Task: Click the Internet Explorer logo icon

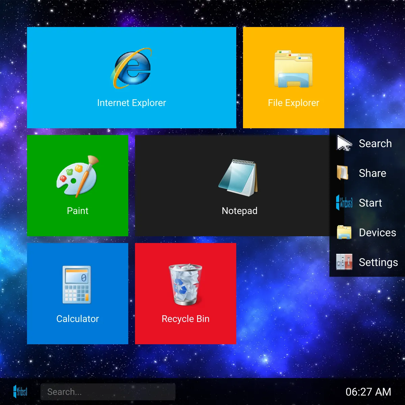Action: point(132,69)
